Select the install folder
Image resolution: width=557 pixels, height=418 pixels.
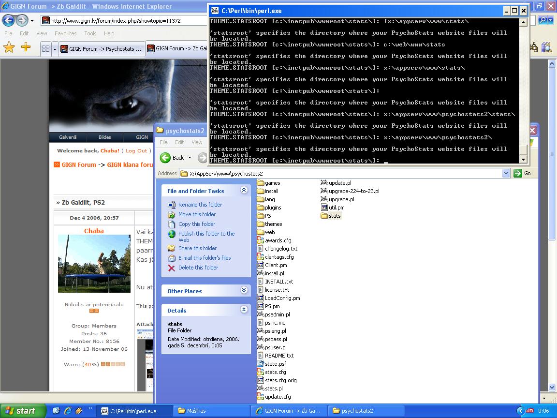[x=268, y=191]
